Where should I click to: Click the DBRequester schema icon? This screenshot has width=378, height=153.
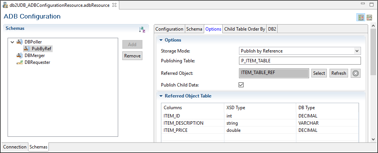(x=20, y=62)
